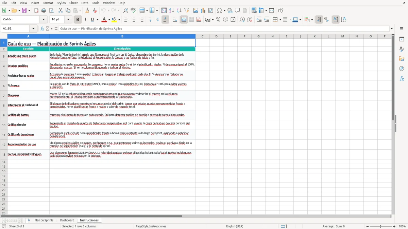This screenshot has width=408, height=229.
Task: Insert a chart
Action: click(x=203, y=11)
